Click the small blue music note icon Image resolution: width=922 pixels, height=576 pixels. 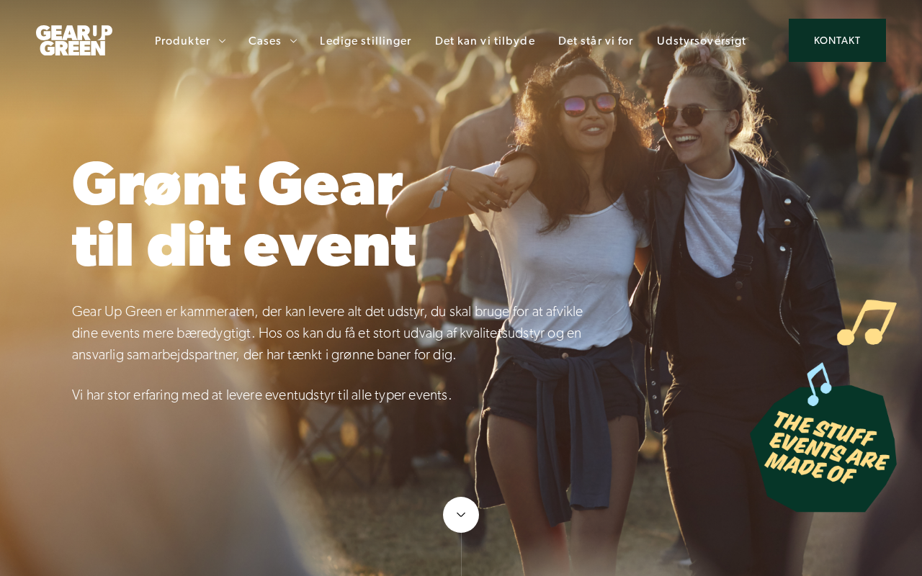point(819,384)
